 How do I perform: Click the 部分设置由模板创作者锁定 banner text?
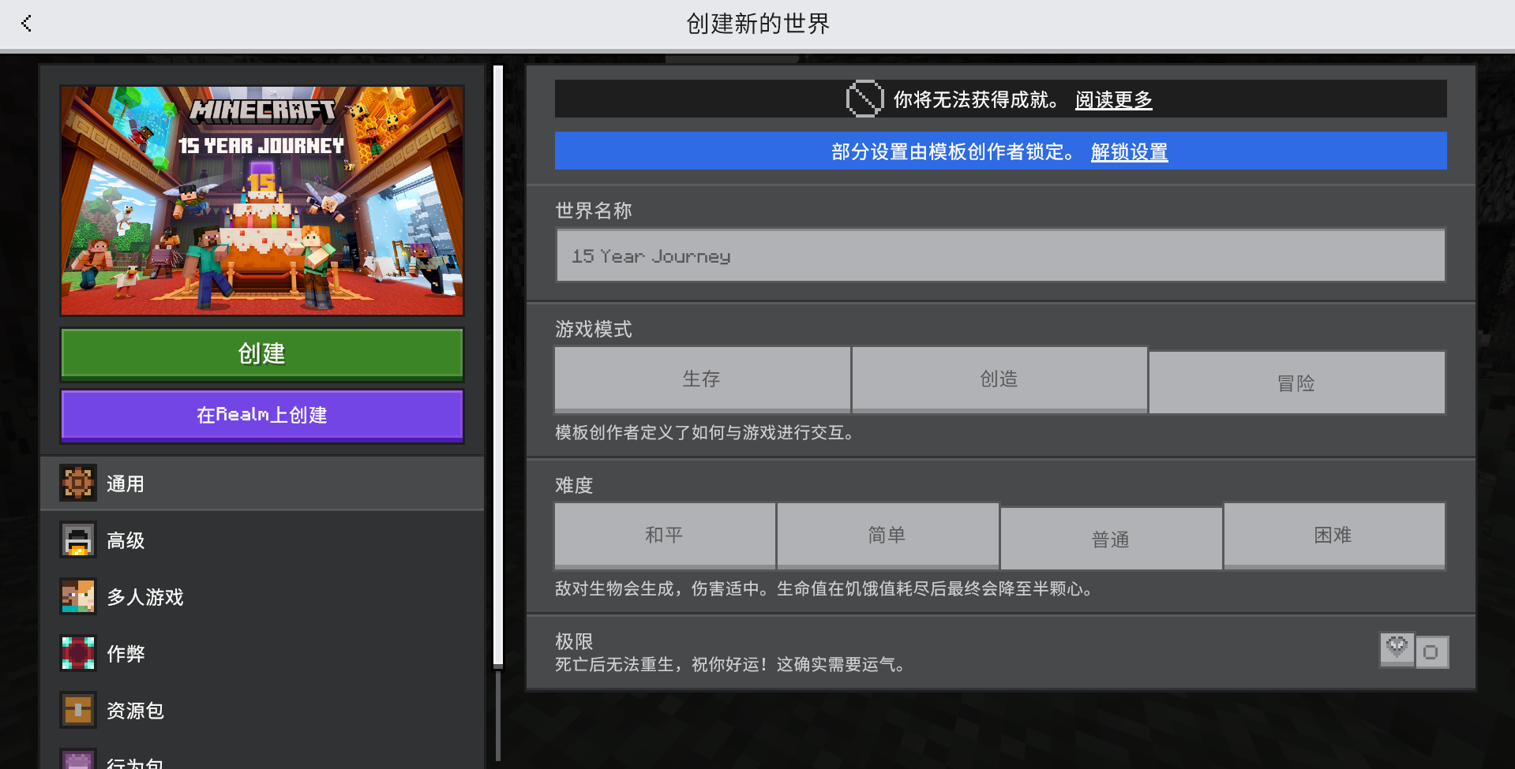[x=953, y=152]
